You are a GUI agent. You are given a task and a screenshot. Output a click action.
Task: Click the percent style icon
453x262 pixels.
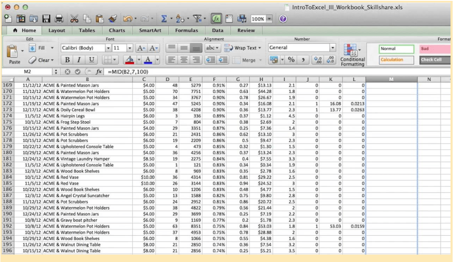point(291,60)
